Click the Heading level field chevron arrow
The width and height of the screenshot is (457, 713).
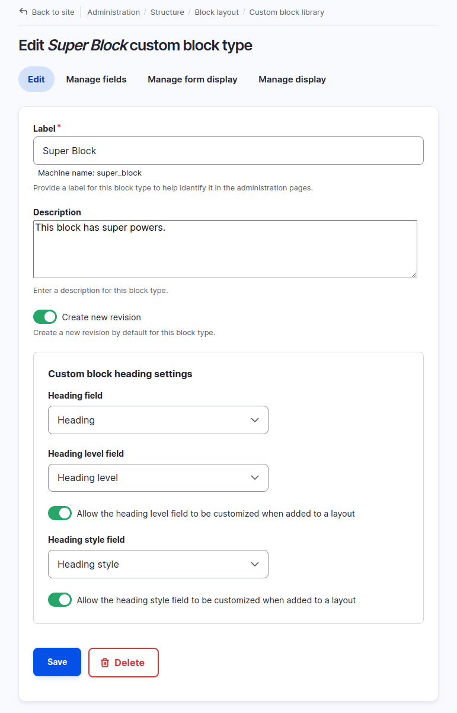pyautogui.click(x=255, y=478)
